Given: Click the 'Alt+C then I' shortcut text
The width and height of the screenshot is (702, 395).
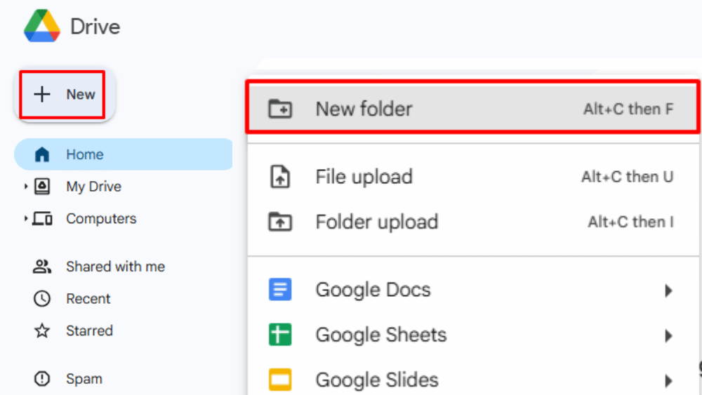Looking at the screenshot, I should (631, 222).
